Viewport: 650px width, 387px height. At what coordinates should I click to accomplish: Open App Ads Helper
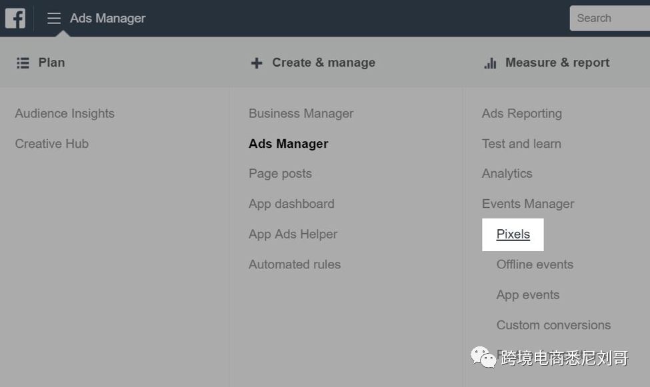(x=293, y=234)
